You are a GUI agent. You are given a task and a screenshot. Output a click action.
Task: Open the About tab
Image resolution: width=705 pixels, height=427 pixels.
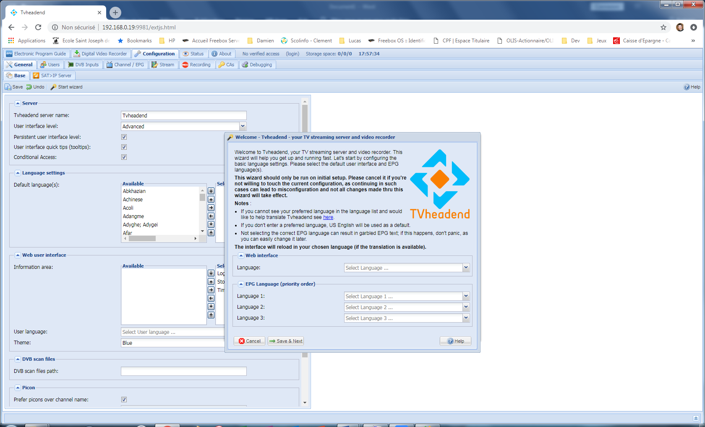(222, 54)
